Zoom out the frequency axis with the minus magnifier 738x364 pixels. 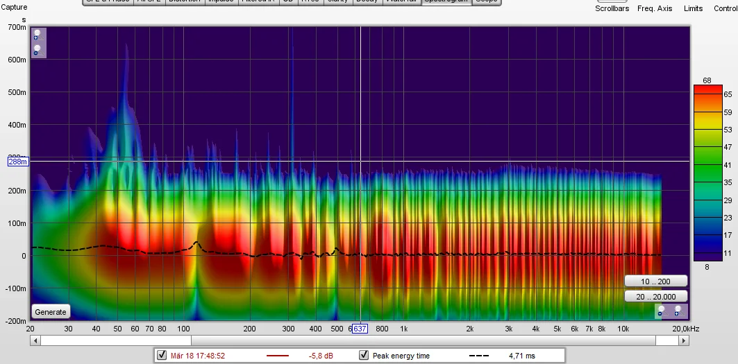point(662,311)
